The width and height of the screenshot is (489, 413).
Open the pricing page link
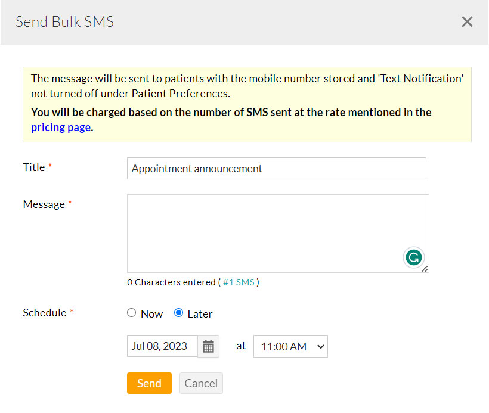click(x=60, y=127)
